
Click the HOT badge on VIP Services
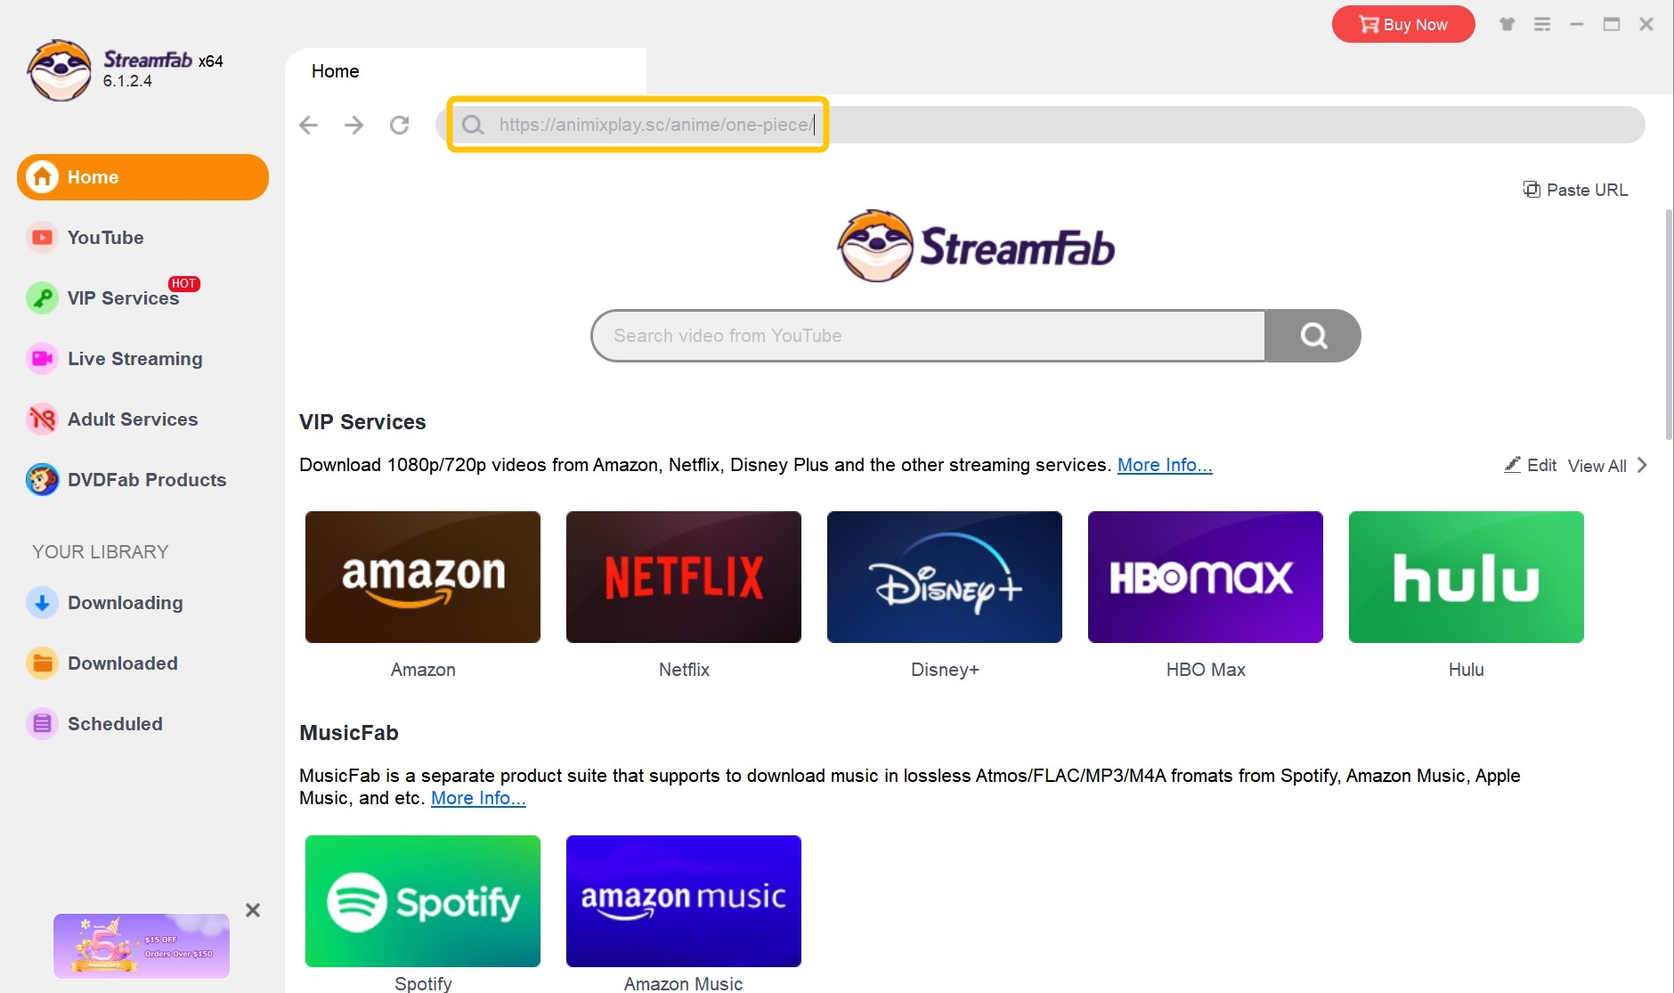[184, 284]
